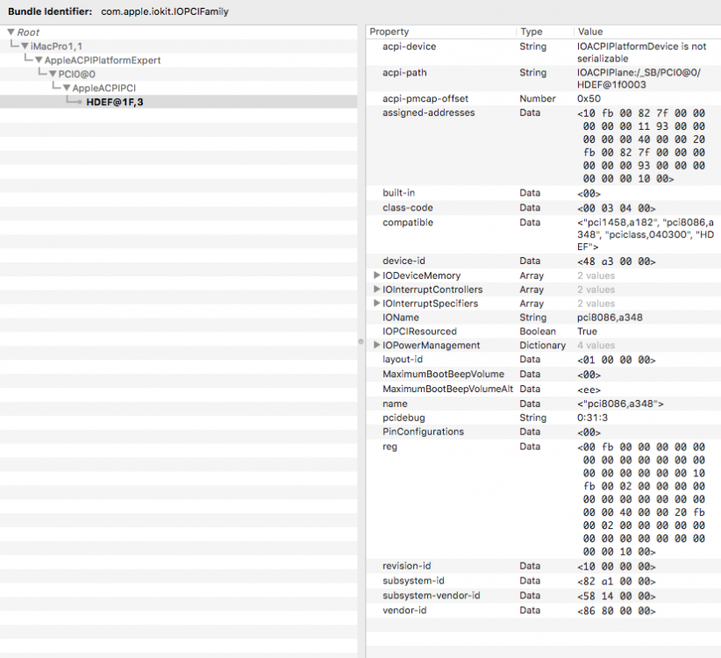
Task: Select the IOName property row
Action: 544,318
